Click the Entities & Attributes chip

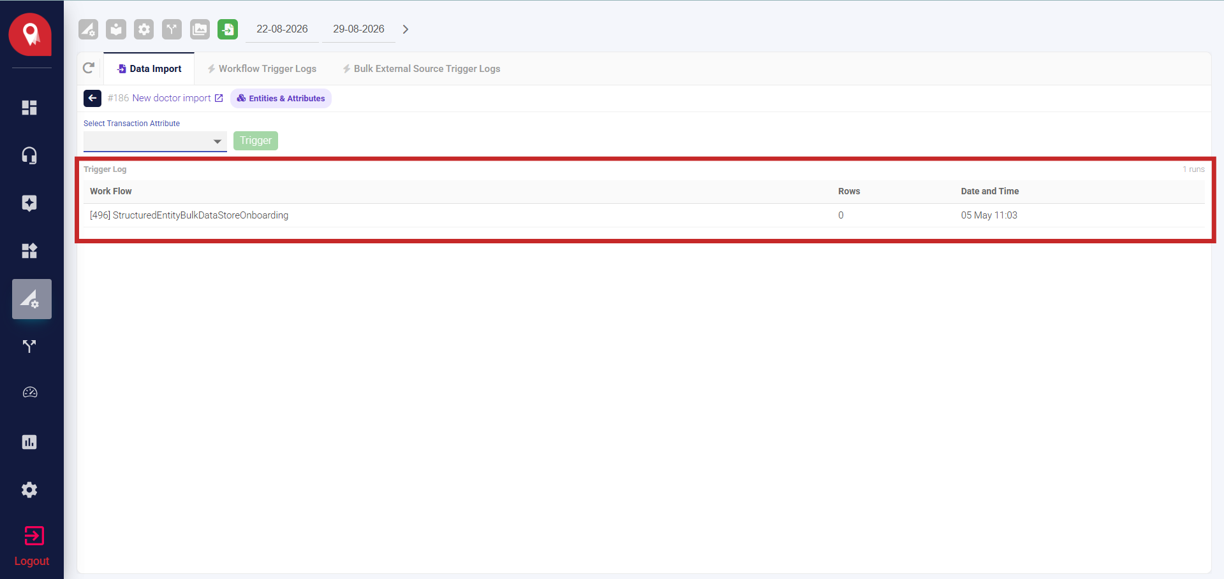[x=281, y=98]
